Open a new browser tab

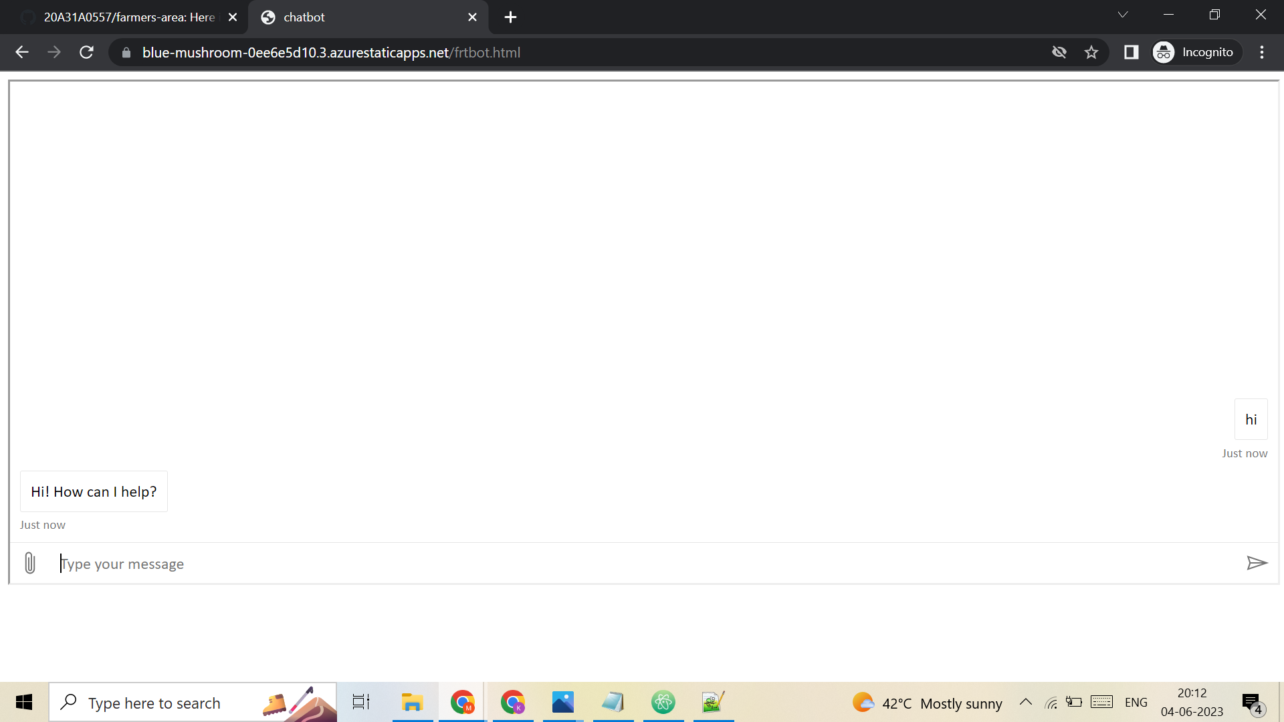point(510,17)
